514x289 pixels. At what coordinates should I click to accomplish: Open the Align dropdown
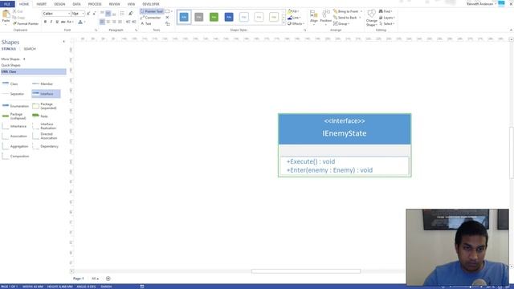[314, 18]
